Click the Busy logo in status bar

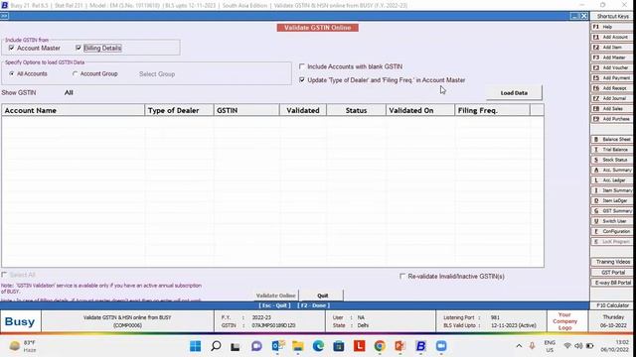coord(20,321)
